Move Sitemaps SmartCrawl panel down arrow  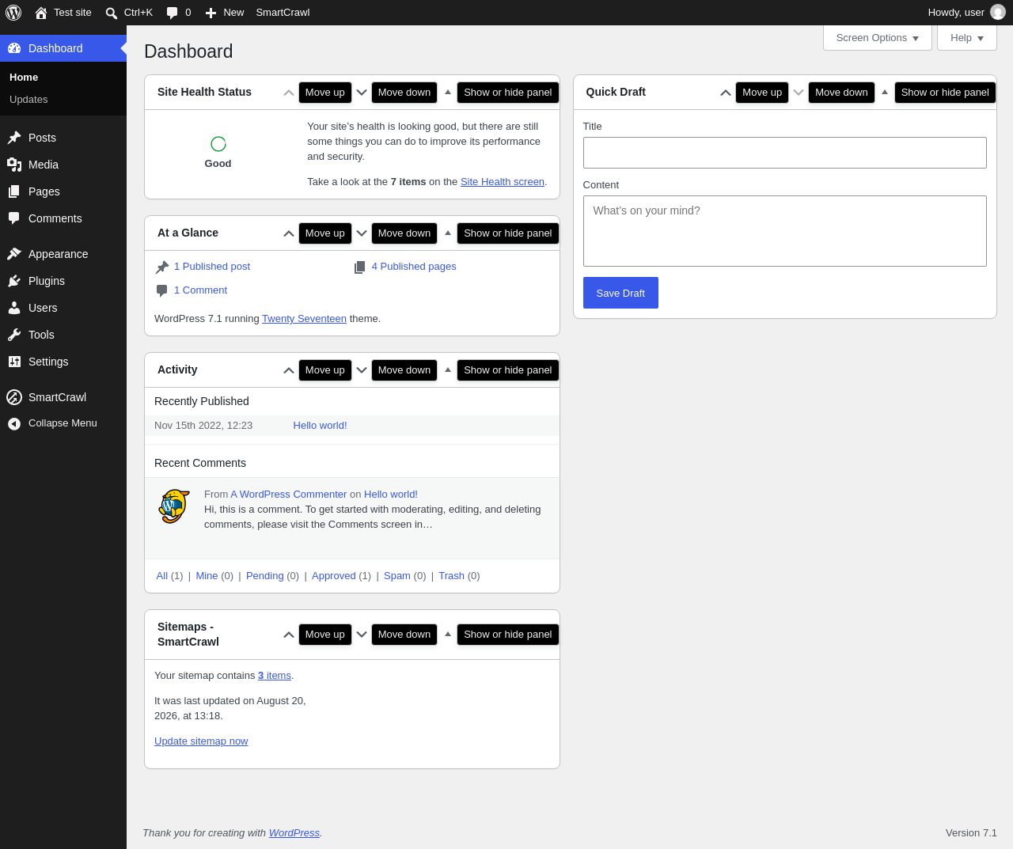362,635
